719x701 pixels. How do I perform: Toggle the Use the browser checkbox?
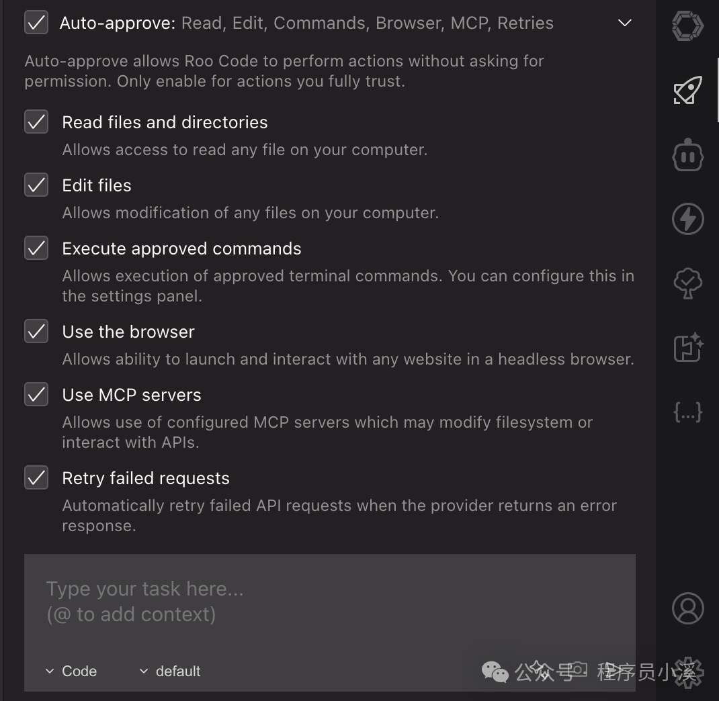(36, 332)
